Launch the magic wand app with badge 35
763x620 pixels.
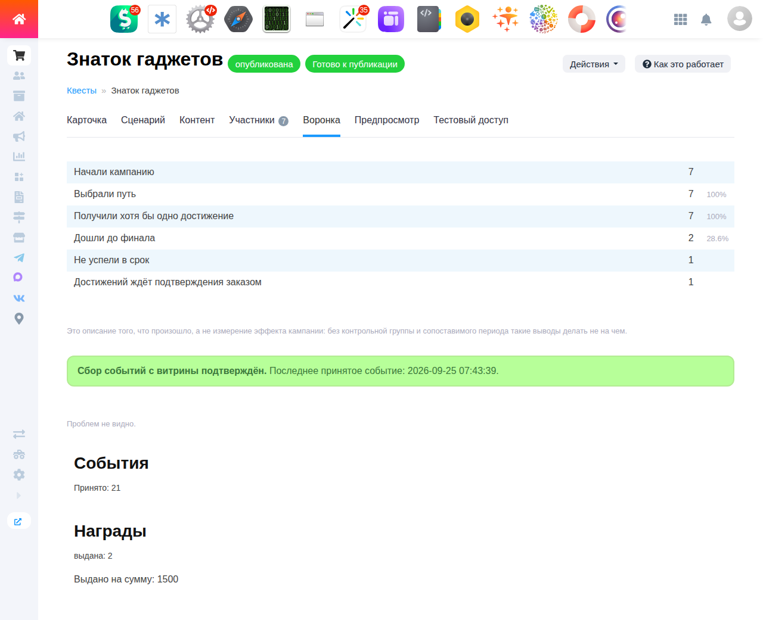(x=353, y=19)
